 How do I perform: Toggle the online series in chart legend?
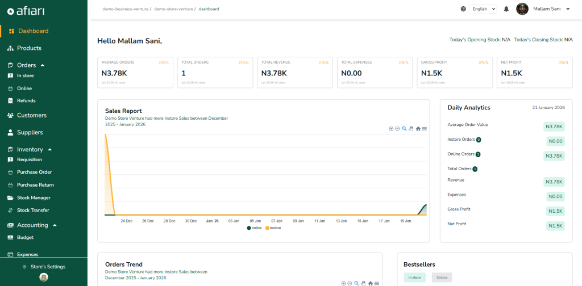click(255, 228)
